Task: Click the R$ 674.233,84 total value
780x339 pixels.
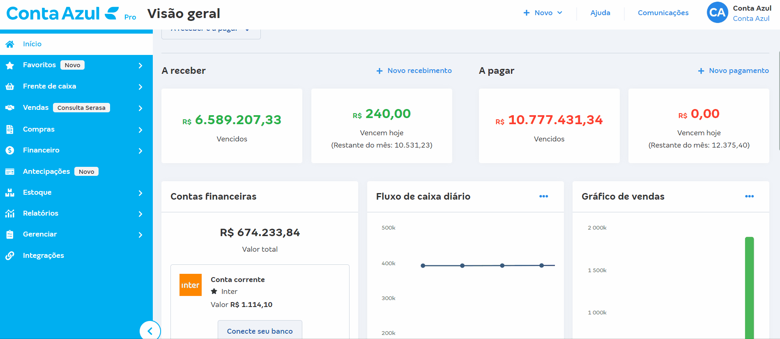Action: point(260,232)
